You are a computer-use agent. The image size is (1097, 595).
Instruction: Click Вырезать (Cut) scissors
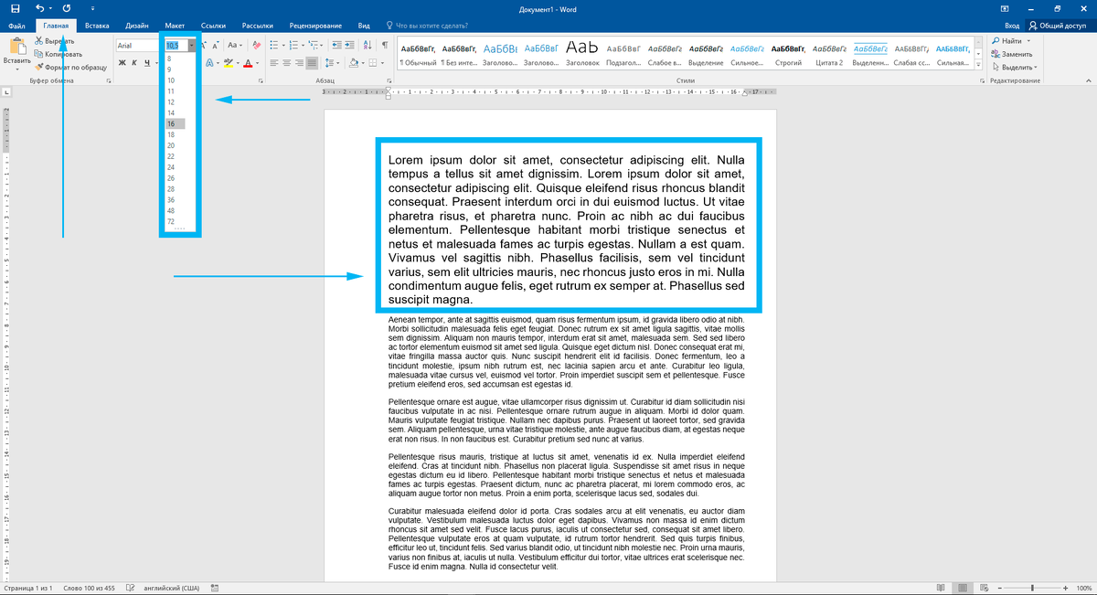coord(54,41)
